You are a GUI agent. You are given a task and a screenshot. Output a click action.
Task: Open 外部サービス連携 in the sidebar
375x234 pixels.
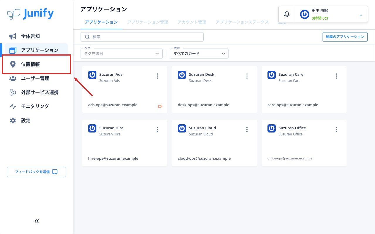36,92
